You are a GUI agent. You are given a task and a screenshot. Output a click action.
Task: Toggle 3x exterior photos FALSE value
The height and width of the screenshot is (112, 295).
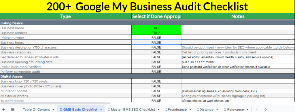click(156, 96)
